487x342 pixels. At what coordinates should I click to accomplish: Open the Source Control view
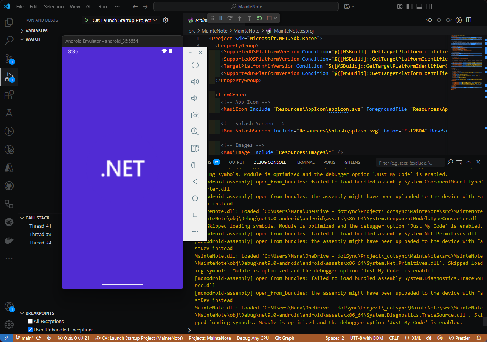pos(9,59)
